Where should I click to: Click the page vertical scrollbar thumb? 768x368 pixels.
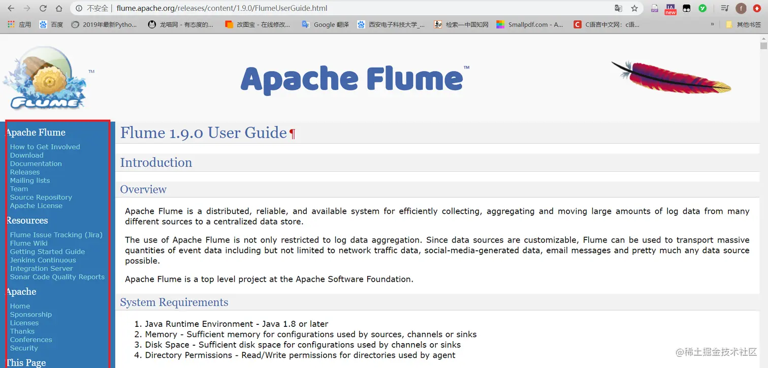(763, 46)
